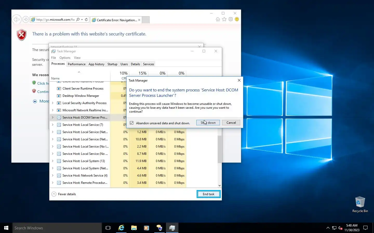The image size is (374, 233).
Task: Show hidden system tray icons
Action: [x=328, y=228]
